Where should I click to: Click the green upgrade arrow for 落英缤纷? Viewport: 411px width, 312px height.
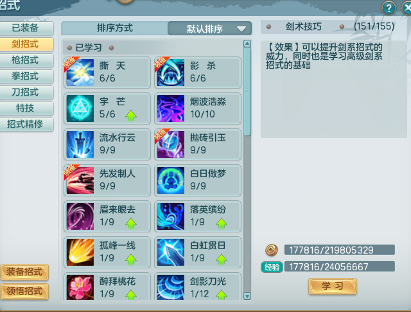(x=222, y=223)
